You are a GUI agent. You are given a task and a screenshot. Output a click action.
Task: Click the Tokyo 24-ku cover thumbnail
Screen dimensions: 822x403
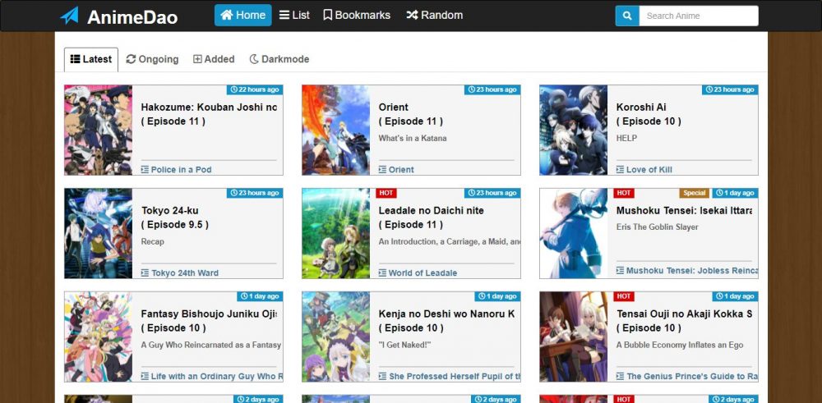click(98, 233)
